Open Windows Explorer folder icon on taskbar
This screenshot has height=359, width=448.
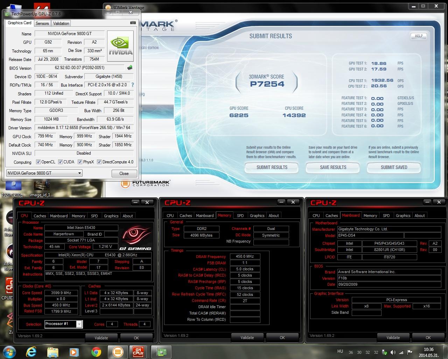(x=53, y=352)
